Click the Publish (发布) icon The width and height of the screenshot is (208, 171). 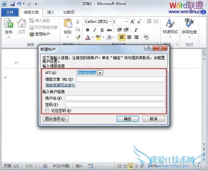pyautogui.click(x=8, y=23)
